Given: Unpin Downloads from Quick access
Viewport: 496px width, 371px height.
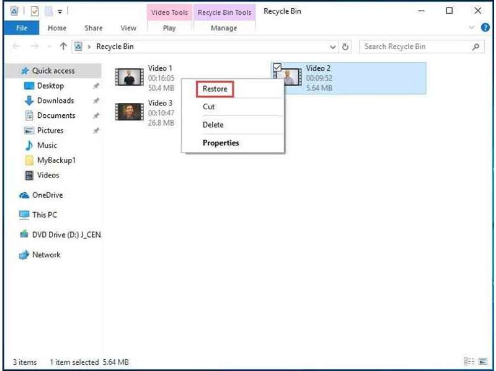Looking at the screenshot, I should 97,101.
